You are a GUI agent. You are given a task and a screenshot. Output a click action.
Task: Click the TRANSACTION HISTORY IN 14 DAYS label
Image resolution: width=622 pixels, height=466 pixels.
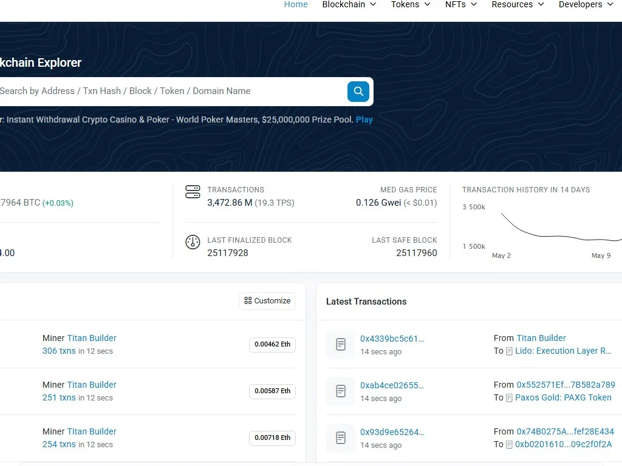coord(526,190)
